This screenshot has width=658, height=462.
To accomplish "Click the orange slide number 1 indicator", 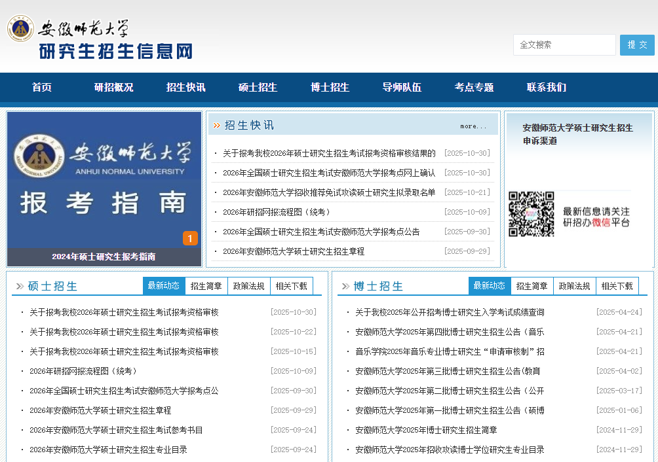I will click(x=190, y=238).
